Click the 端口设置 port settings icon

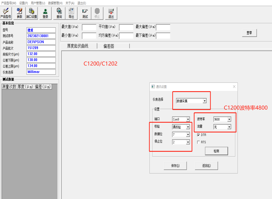pyautogui.click(x=32, y=13)
